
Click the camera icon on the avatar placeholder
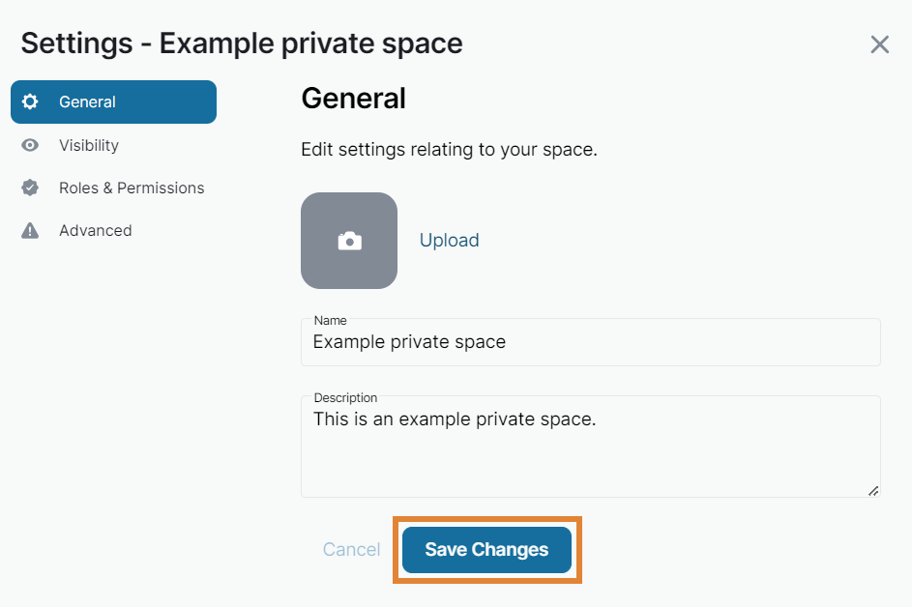click(349, 241)
